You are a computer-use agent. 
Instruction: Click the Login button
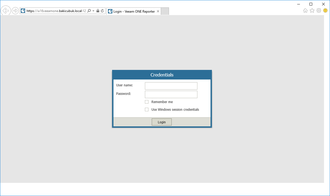point(162,122)
